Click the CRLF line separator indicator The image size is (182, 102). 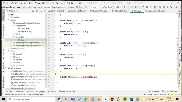150,94
